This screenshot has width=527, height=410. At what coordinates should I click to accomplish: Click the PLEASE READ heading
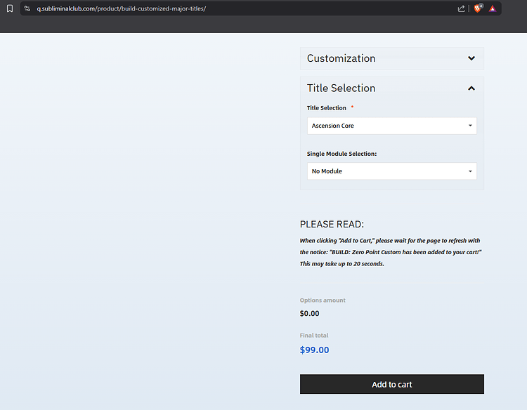coord(332,225)
